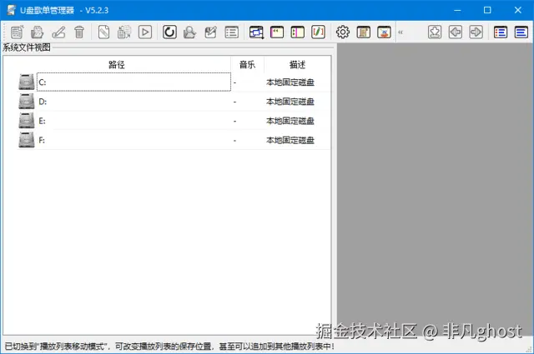534x354 pixels.
Task: Close the U盘歌单管理器 window
Action: point(517,10)
